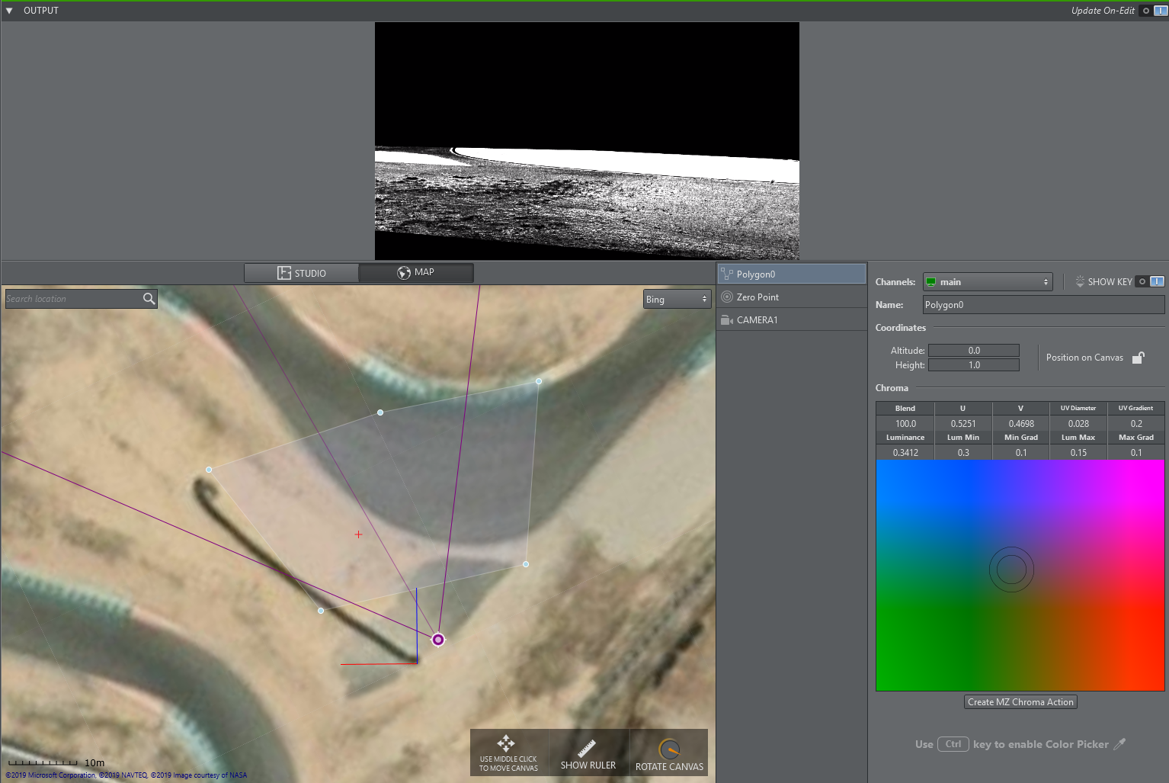The height and width of the screenshot is (783, 1169).
Task: Toggle the Update On-Edit switch
Action: [x=1153, y=11]
